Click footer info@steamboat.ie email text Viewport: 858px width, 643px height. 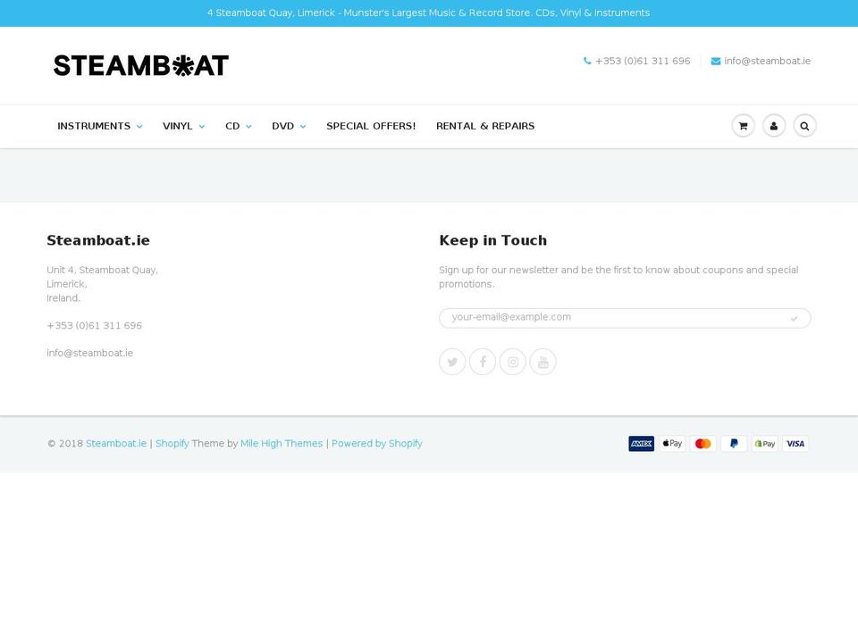(x=89, y=353)
